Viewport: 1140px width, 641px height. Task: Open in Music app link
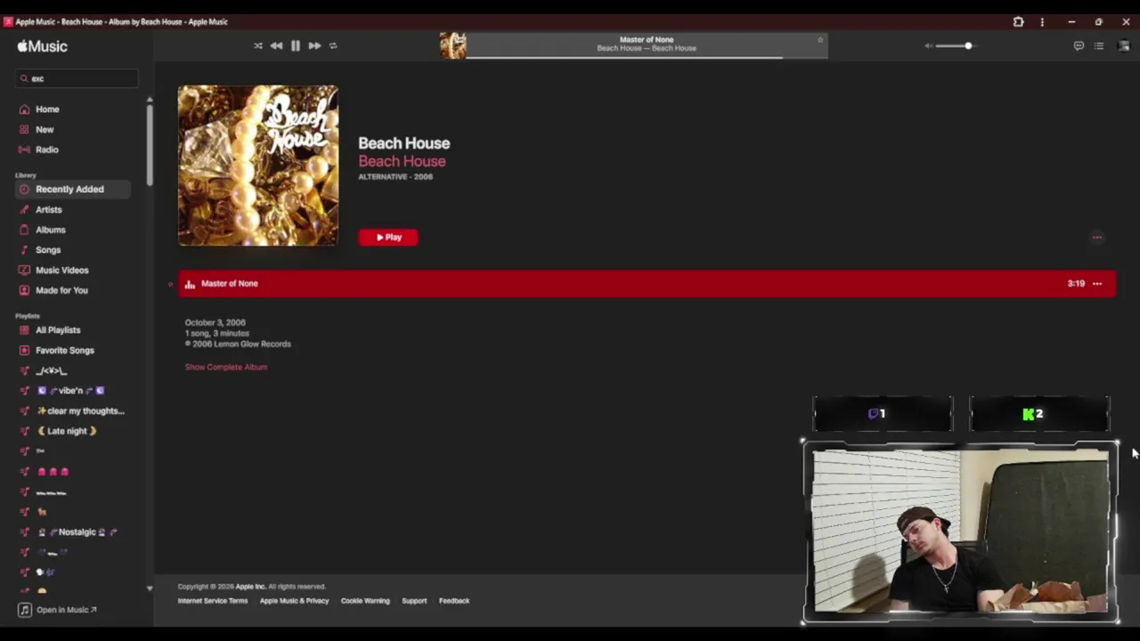click(x=58, y=610)
